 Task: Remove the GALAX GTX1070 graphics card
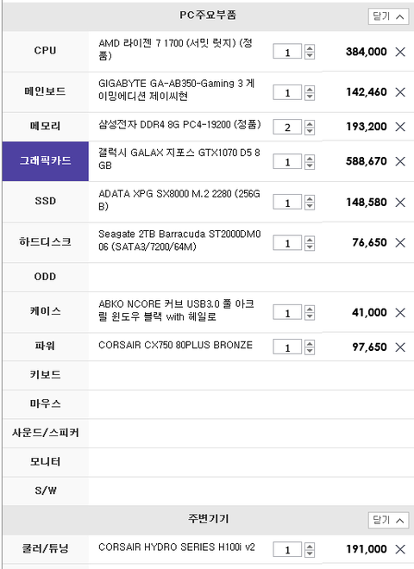(400, 161)
